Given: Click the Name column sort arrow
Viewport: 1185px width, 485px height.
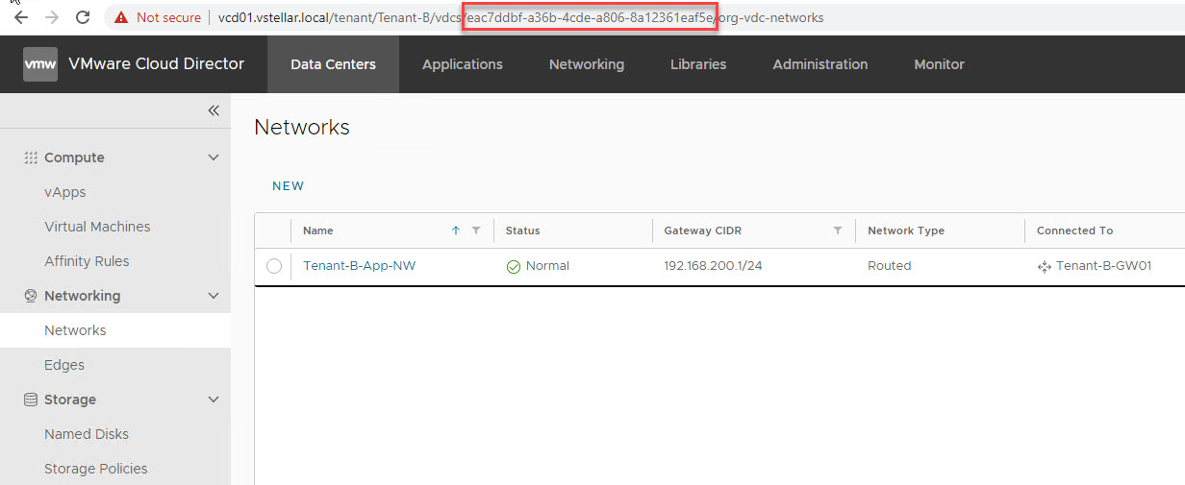Looking at the screenshot, I should tap(456, 230).
